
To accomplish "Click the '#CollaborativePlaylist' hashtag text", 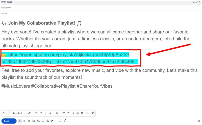I will [53, 86].
